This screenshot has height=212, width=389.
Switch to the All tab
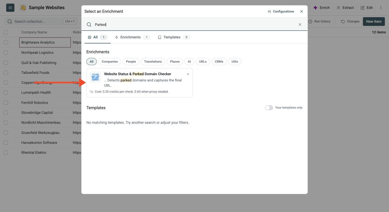[x=97, y=37]
